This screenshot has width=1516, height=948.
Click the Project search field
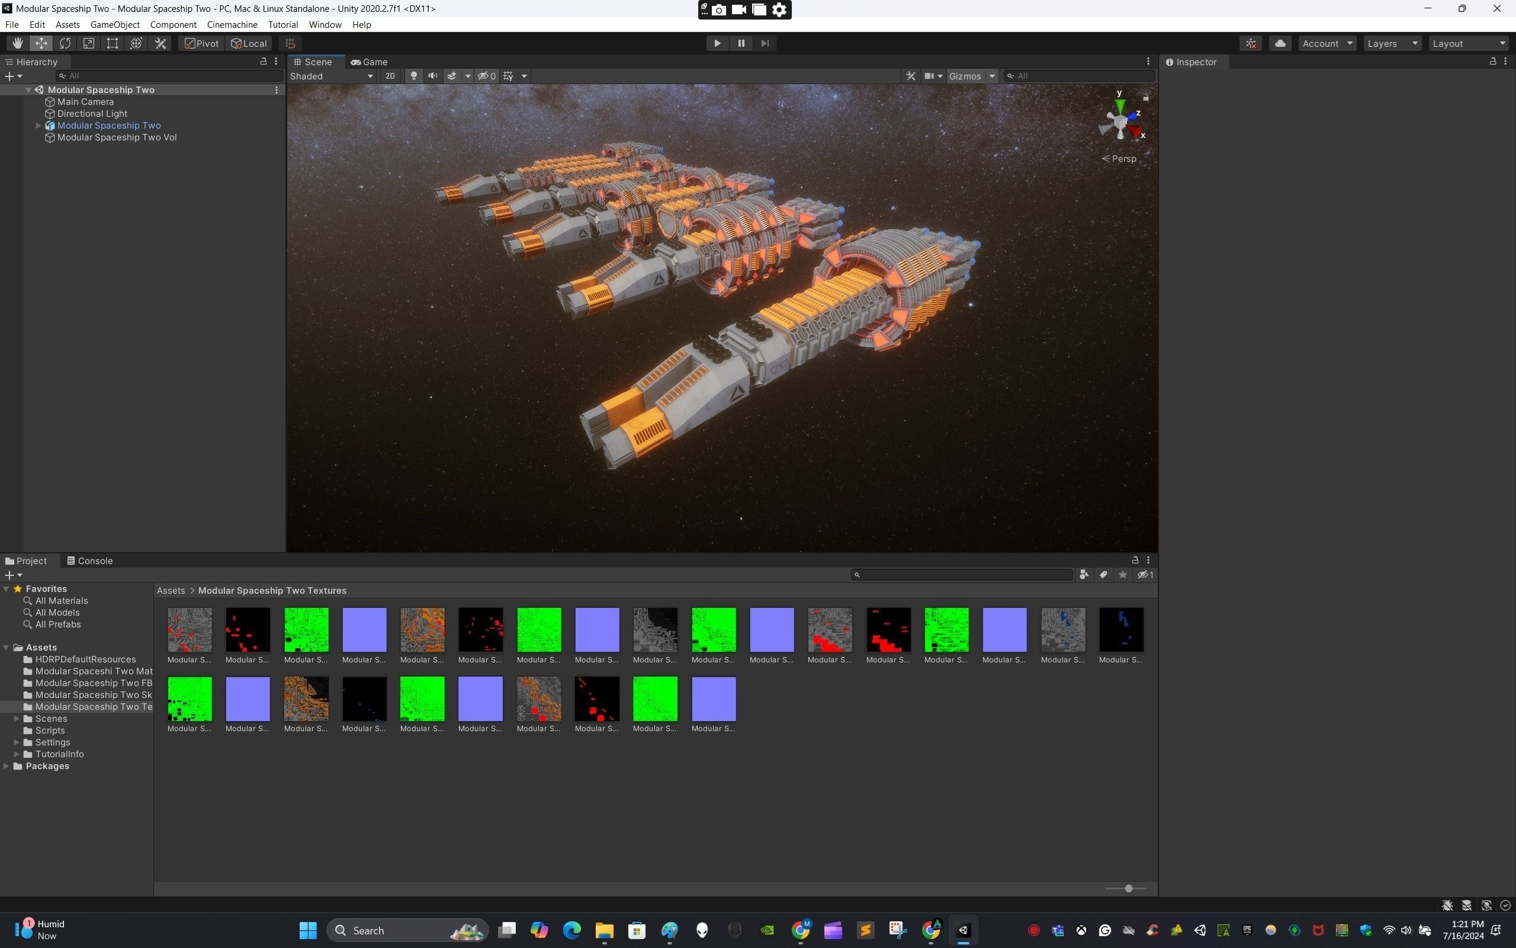click(x=962, y=575)
